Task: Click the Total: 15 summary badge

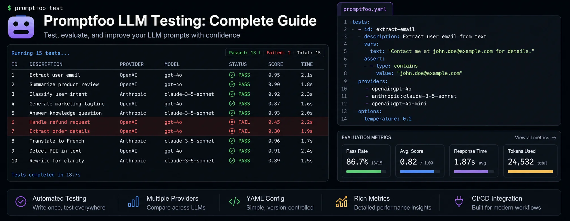Action: 309,53
